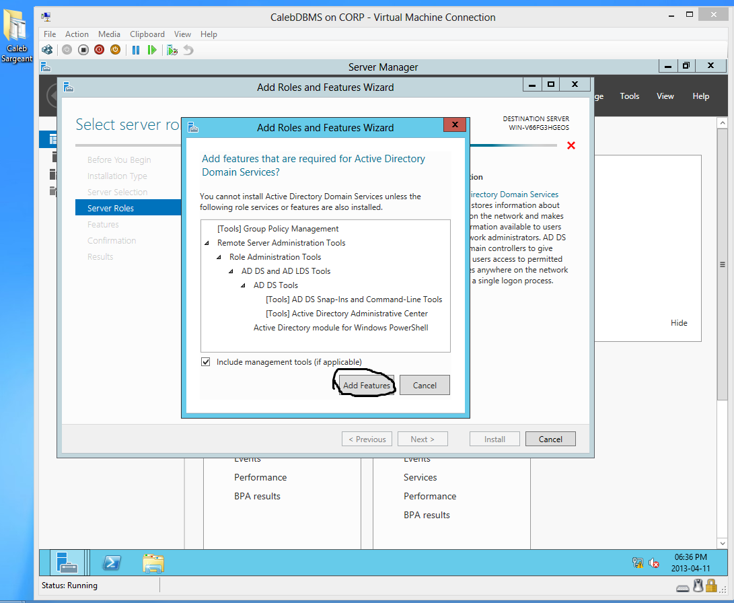Select the Installation Type step
The width and height of the screenshot is (734, 603).
(x=118, y=176)
